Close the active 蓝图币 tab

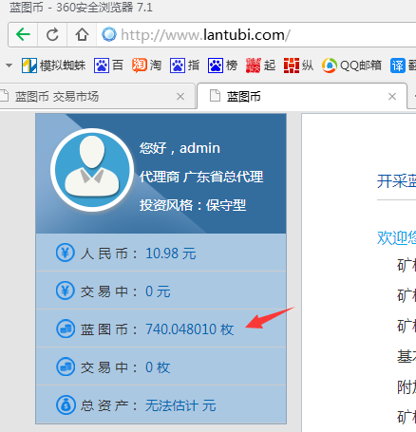click(x=392, y=96)
